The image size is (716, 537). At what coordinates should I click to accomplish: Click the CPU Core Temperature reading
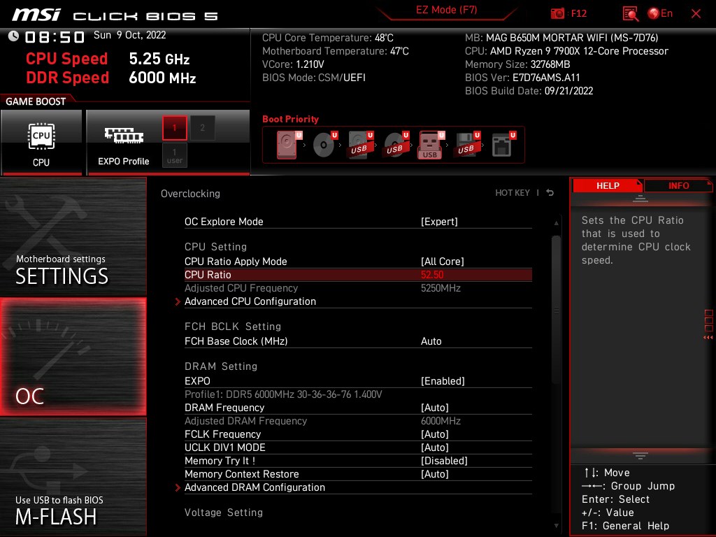[x=327, y=38]
